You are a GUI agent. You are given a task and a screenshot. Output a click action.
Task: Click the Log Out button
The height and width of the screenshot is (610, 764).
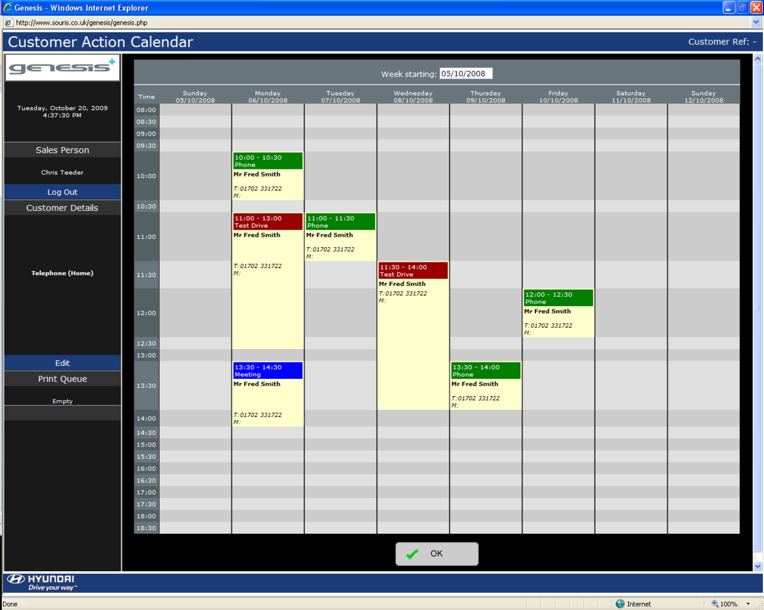tap(62, 192)
